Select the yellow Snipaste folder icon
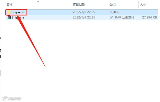 pos(9,12)
